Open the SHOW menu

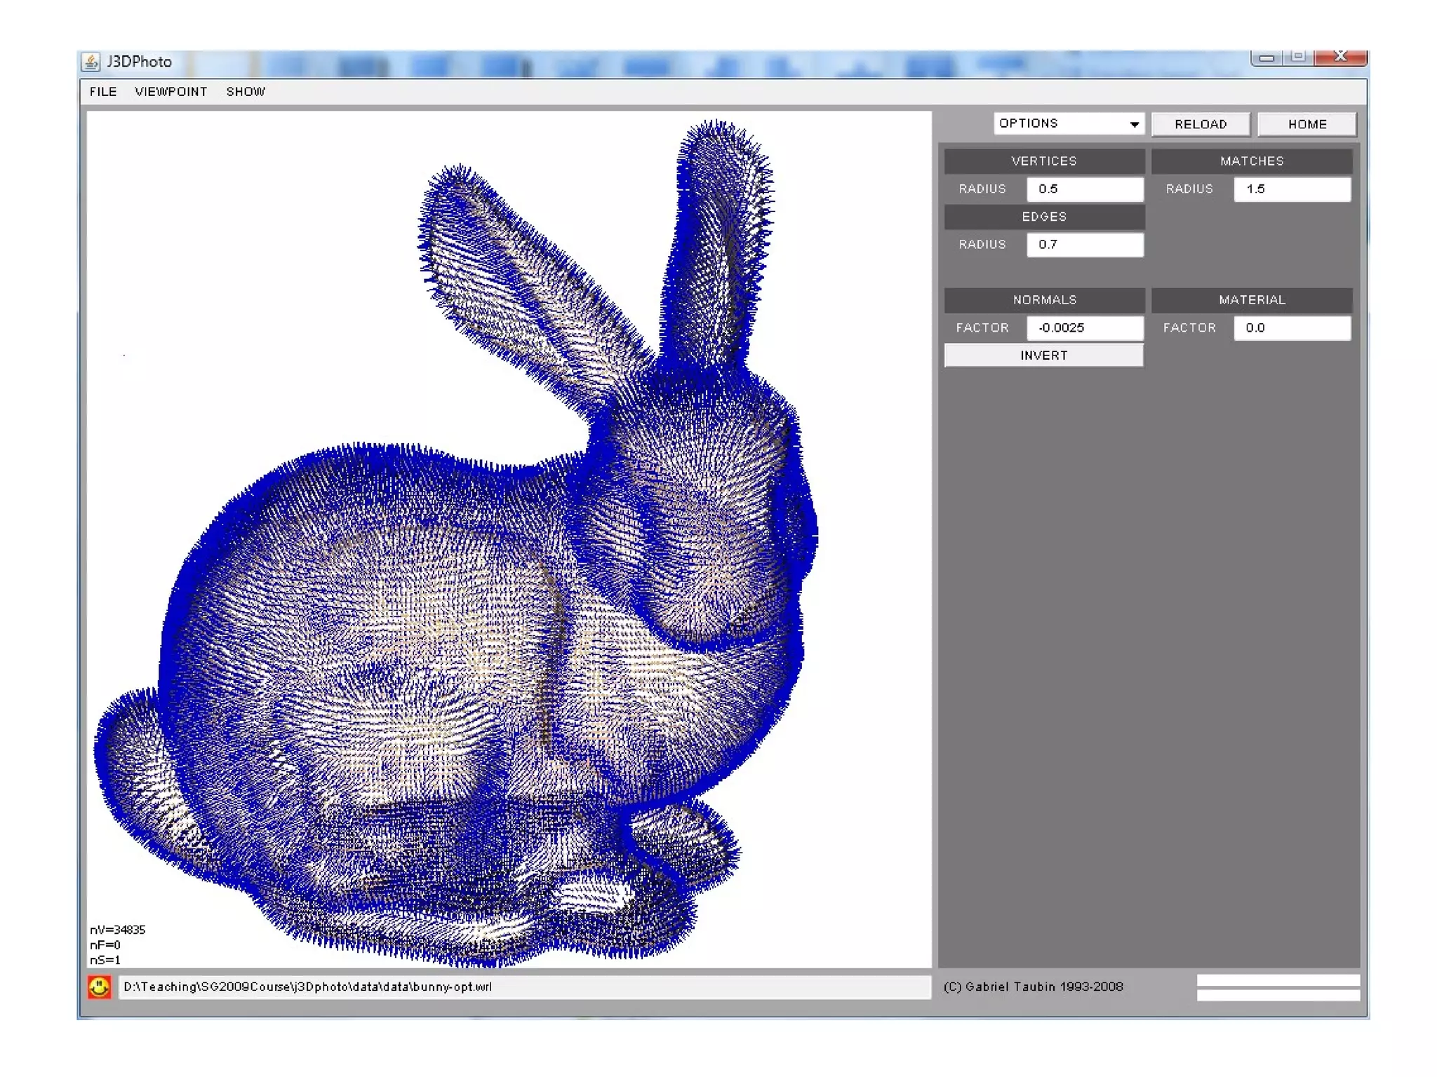[x=246, y=92]
